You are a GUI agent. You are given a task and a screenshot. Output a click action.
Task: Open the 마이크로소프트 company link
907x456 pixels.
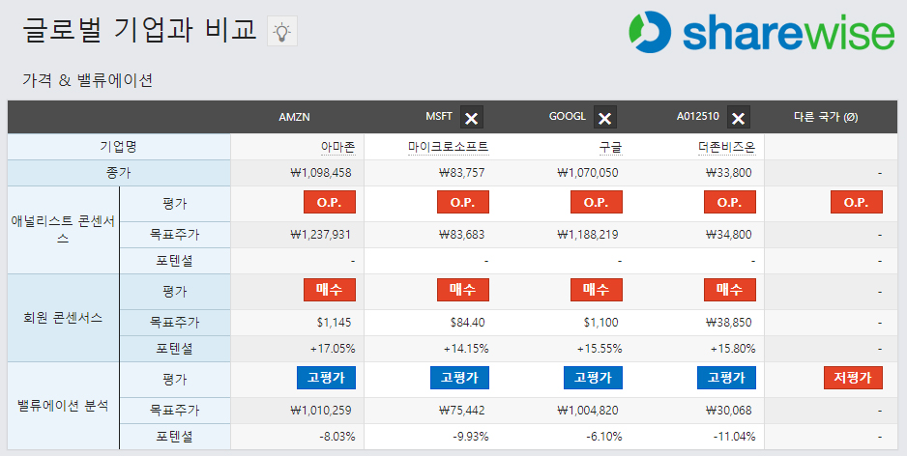[449, 148]
